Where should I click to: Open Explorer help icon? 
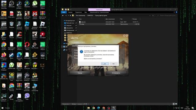176,12
